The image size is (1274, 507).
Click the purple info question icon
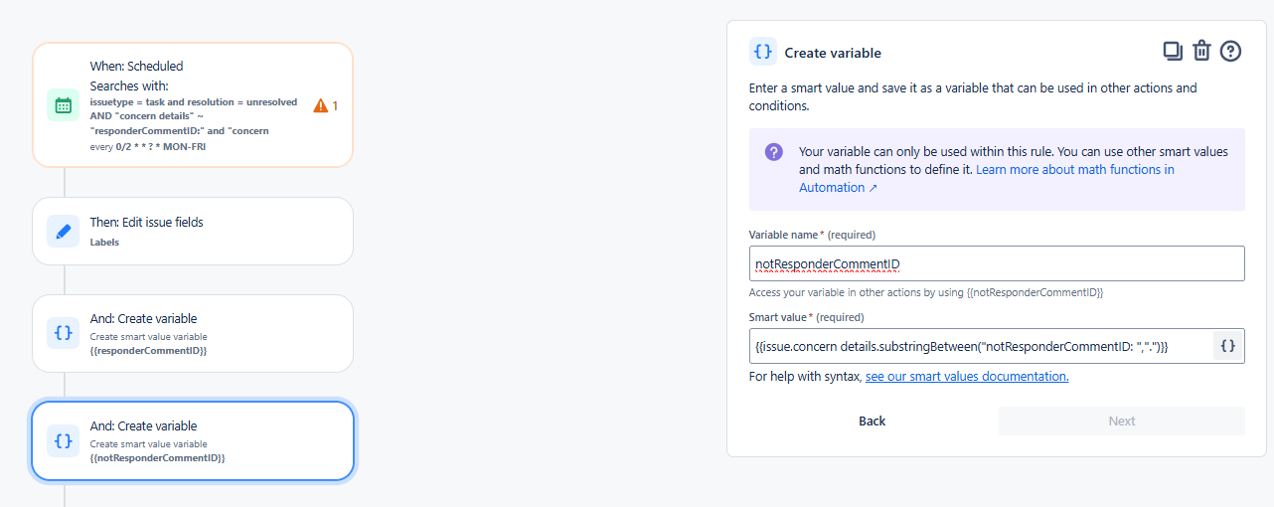(773, 152)
